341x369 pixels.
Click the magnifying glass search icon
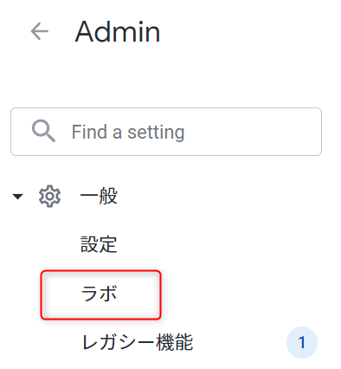click(x=43, y=132)
